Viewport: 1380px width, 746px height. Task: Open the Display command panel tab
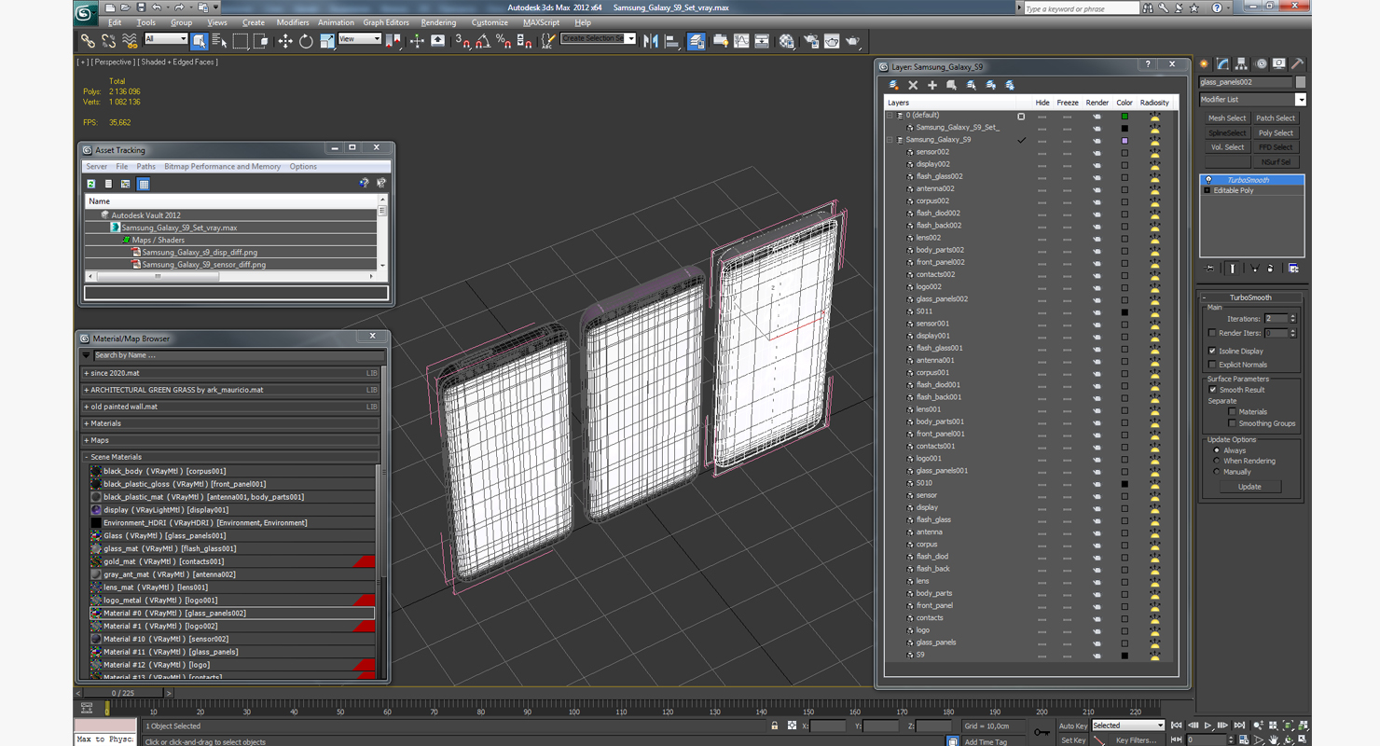click(x=1279, y=64)
